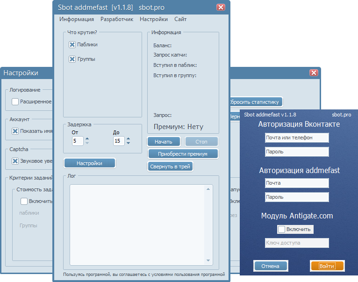The image size is (358, 282).
Task: Click the Премиум: Нету status text
Action: [x=179, y=127]
